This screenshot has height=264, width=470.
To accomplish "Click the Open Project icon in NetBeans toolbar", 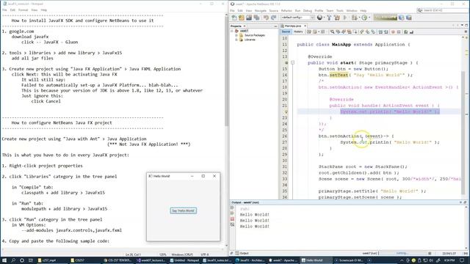I will (249, 18).
